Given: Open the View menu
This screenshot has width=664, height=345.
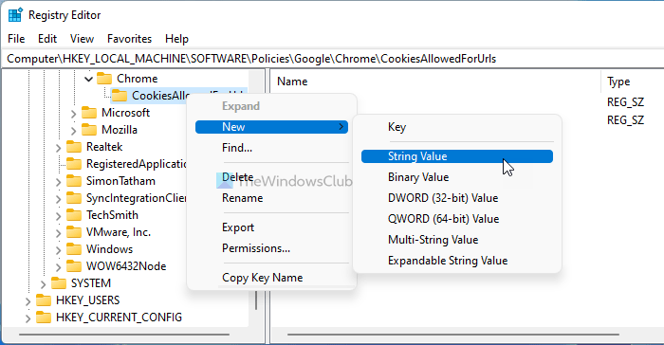Looking at the screenshot, I should pos(82,39).
